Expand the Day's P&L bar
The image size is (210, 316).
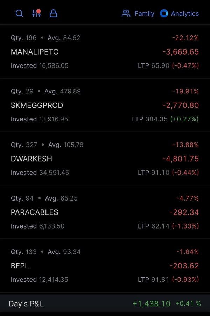pos(105,303)
